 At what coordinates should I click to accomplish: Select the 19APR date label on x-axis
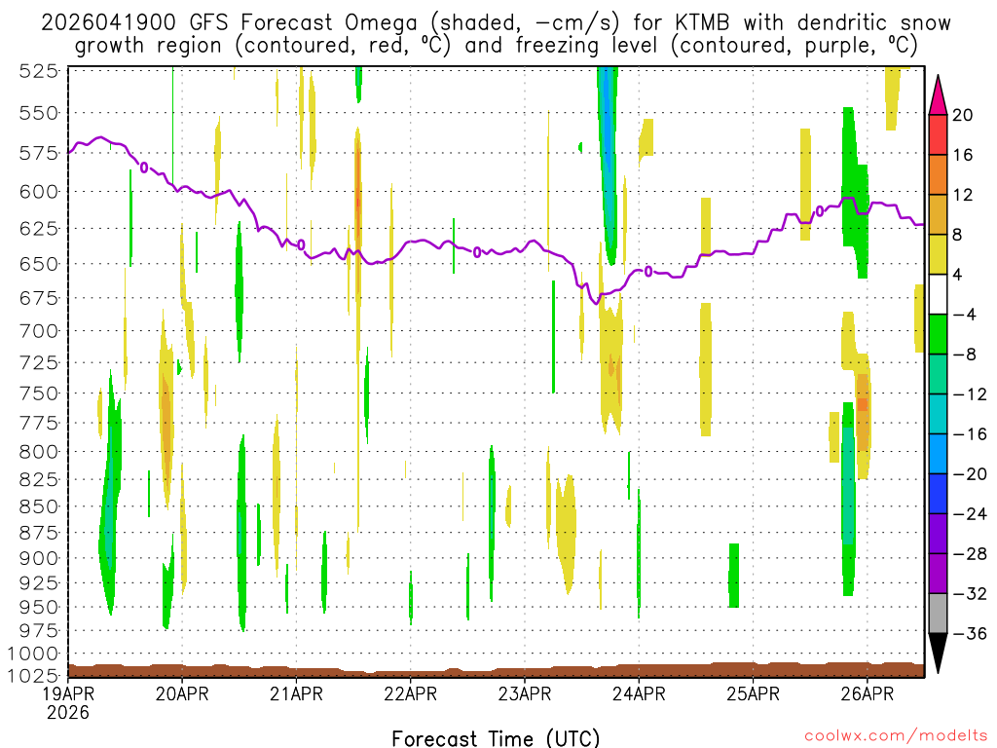coord(67,693)
